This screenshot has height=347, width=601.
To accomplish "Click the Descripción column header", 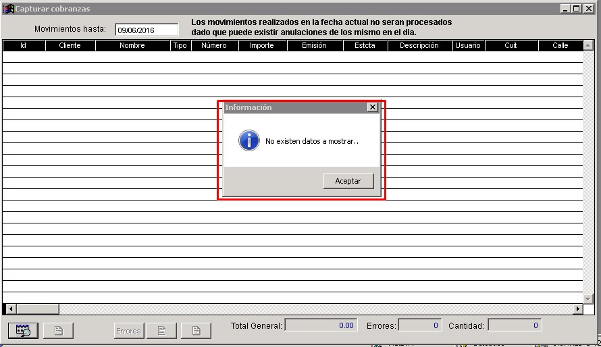I will point(419,45).
